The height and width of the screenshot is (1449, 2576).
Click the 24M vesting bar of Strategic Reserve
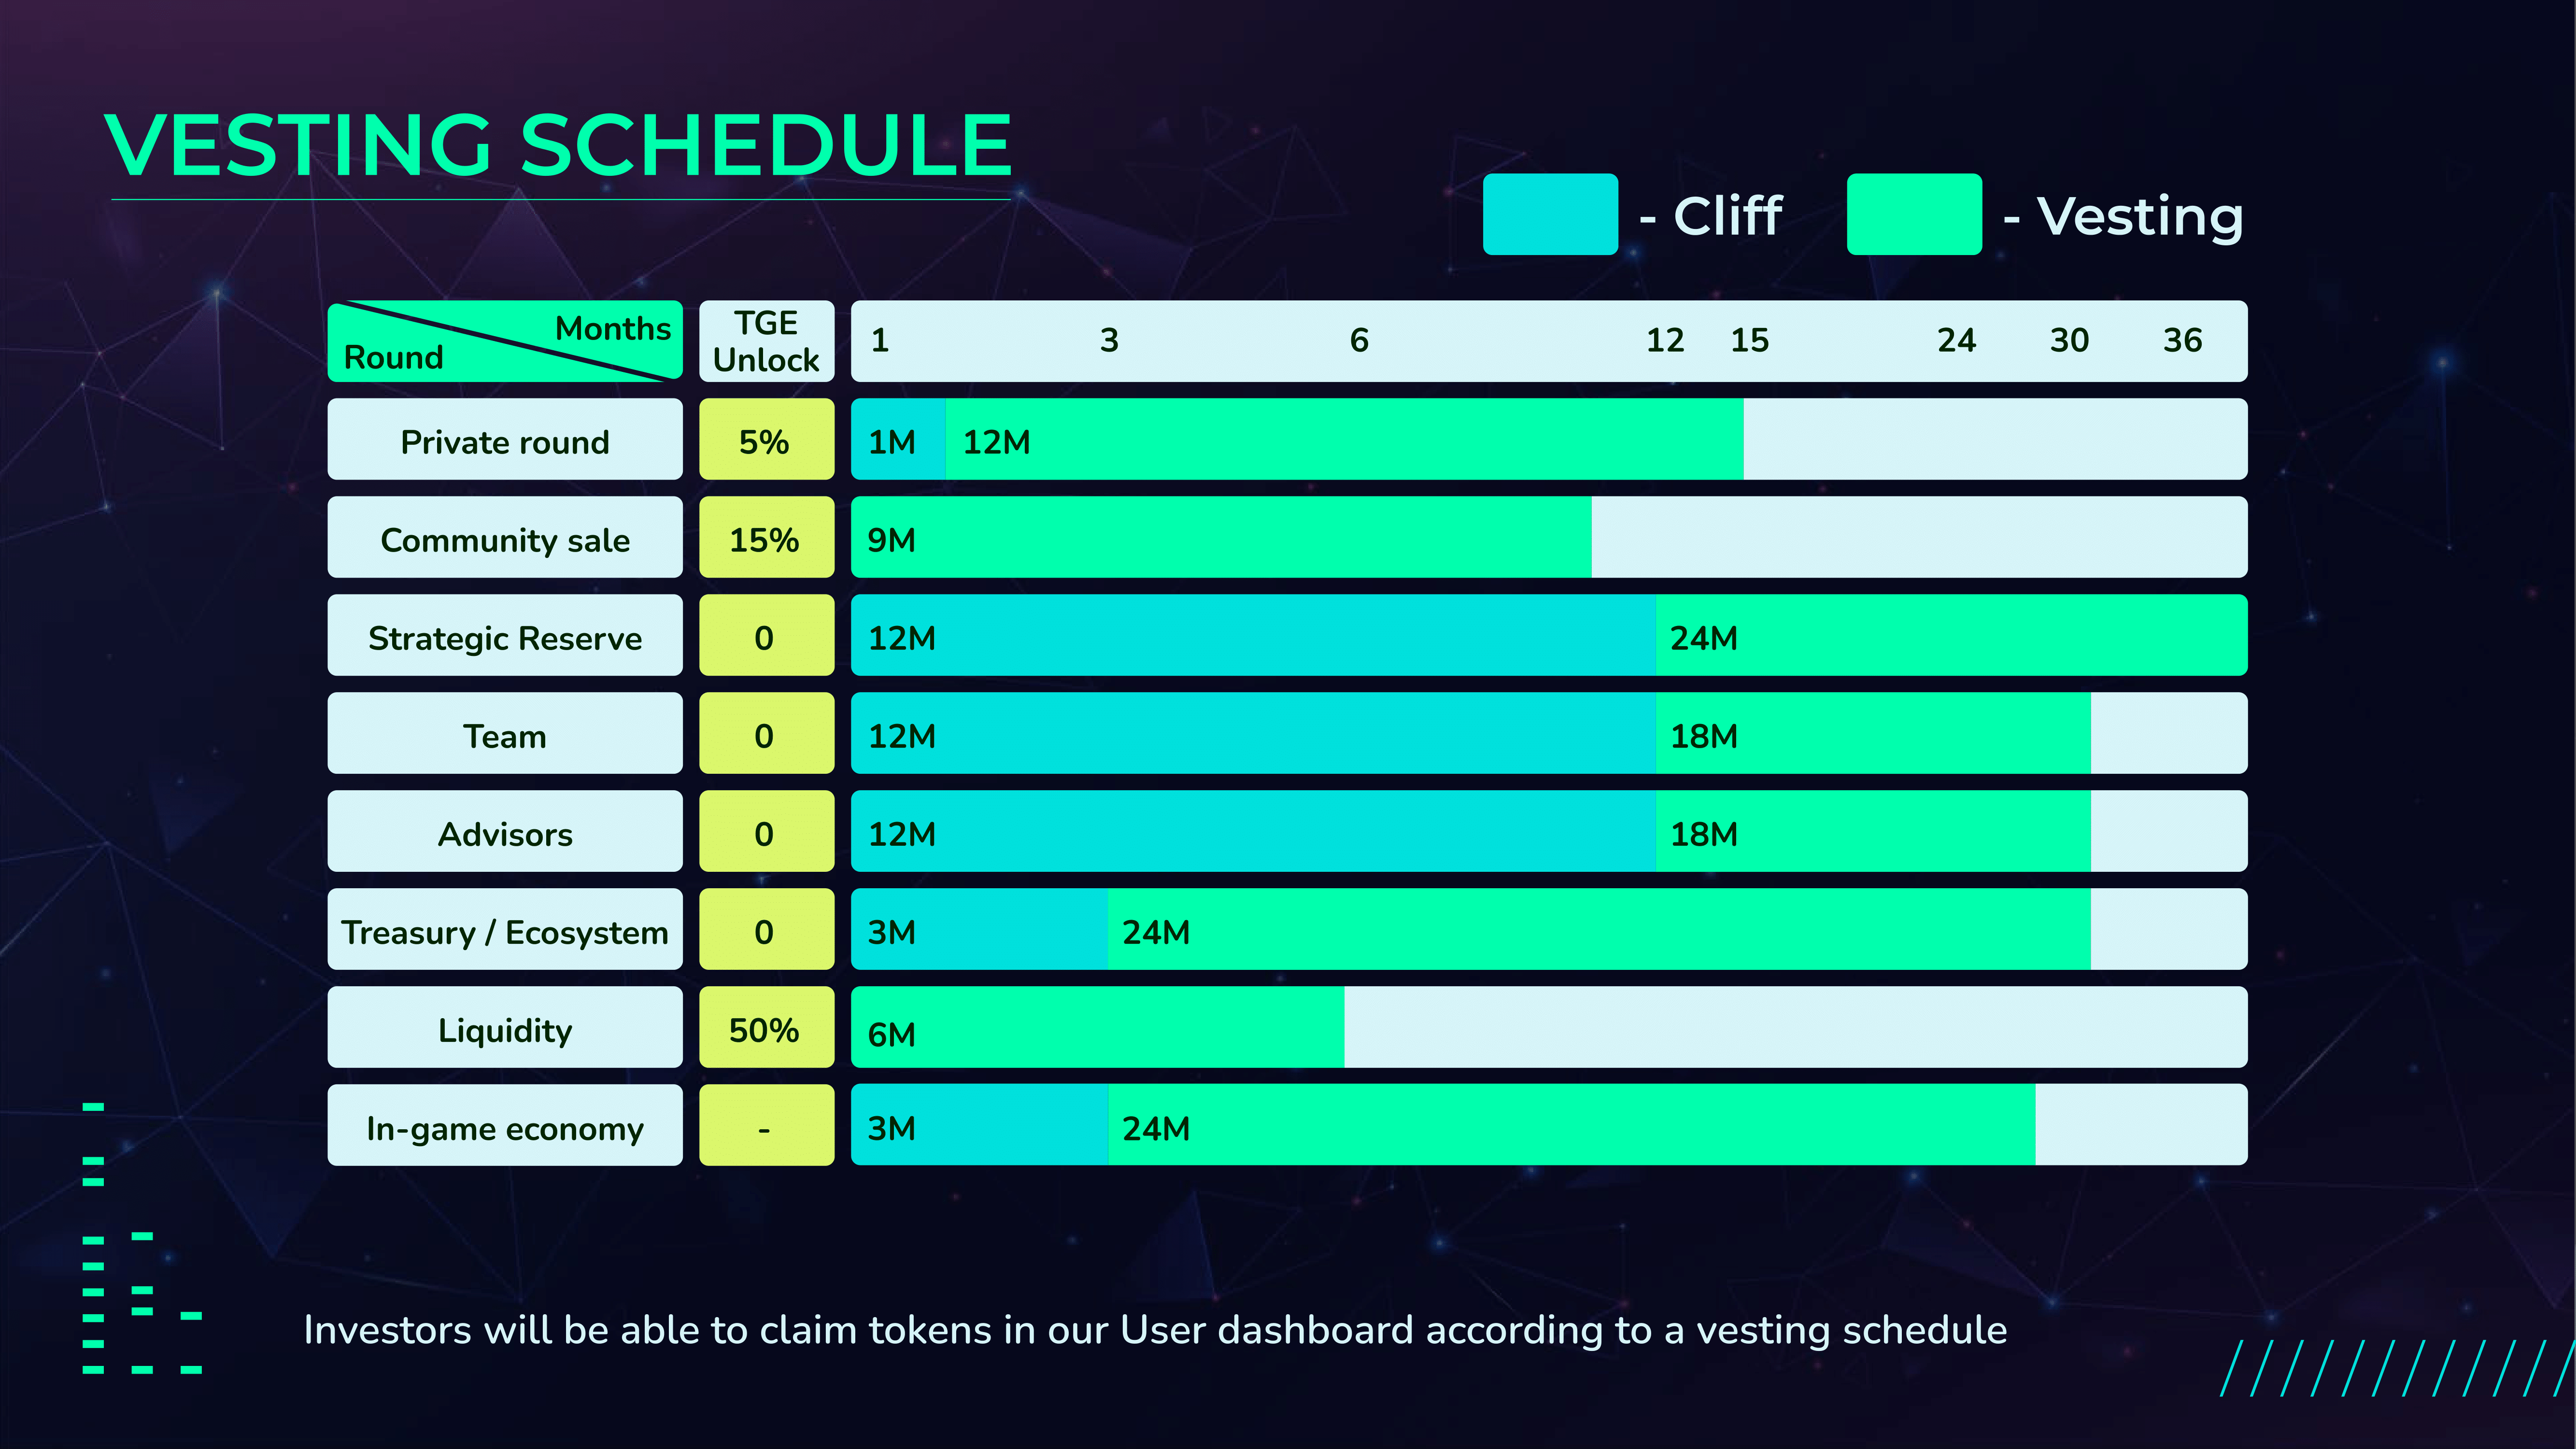tap(1951, 635)
